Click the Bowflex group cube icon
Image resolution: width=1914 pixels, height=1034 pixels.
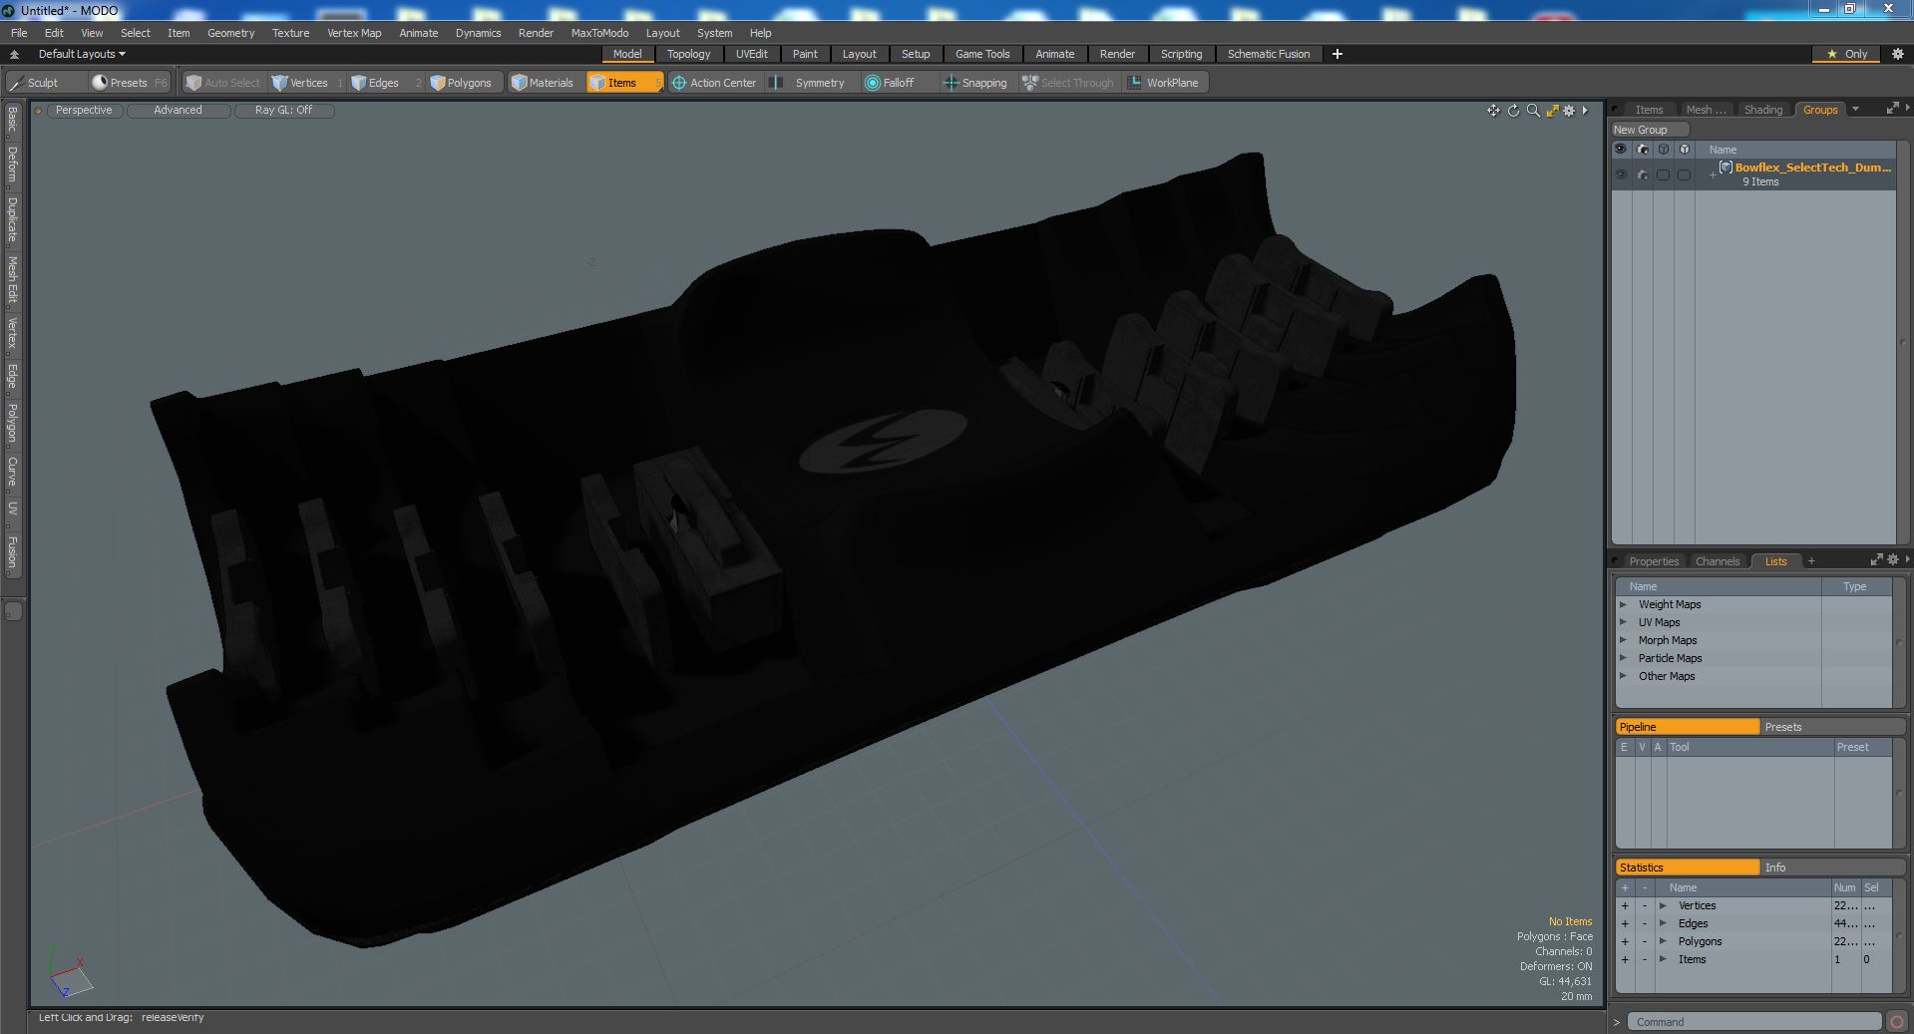pyautogui.click(x=1725, y=168)
